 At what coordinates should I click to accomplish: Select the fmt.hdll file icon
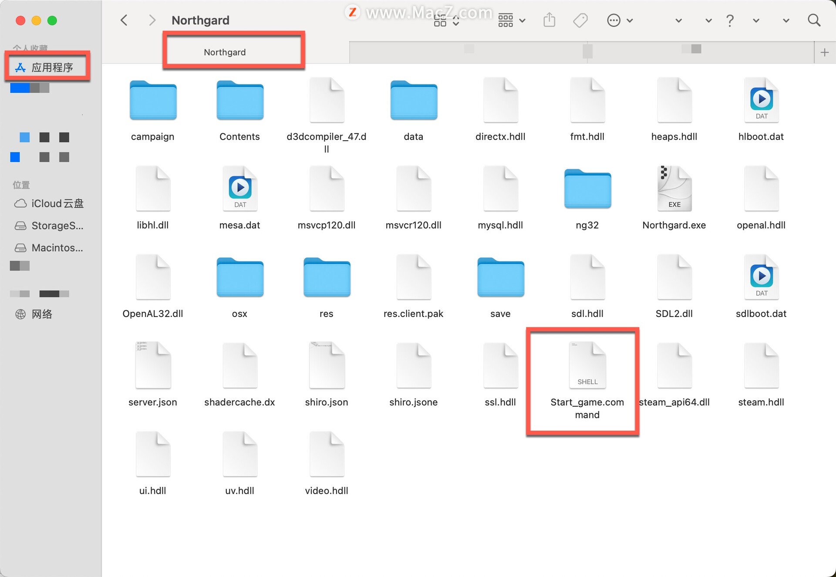(587, 101)
